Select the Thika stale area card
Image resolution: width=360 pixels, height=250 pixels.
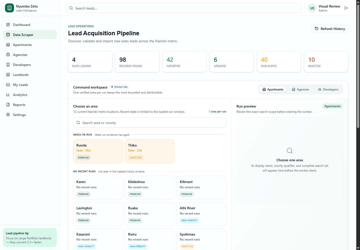(x=149, y=151)
